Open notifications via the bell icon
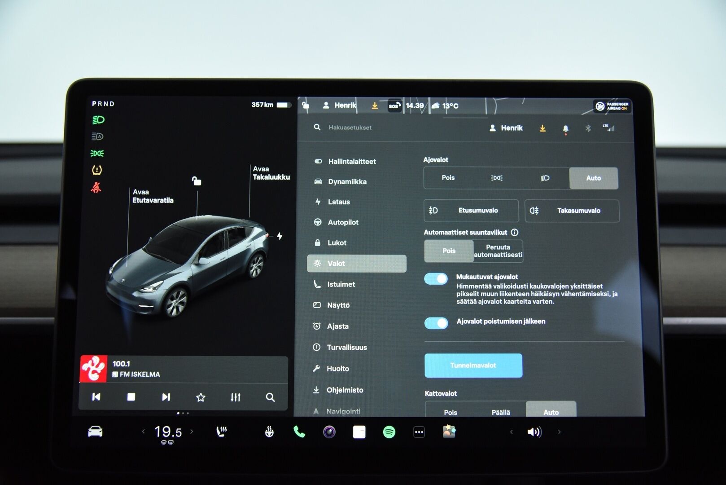Screen dimensions: 726x485 (566, 128)
